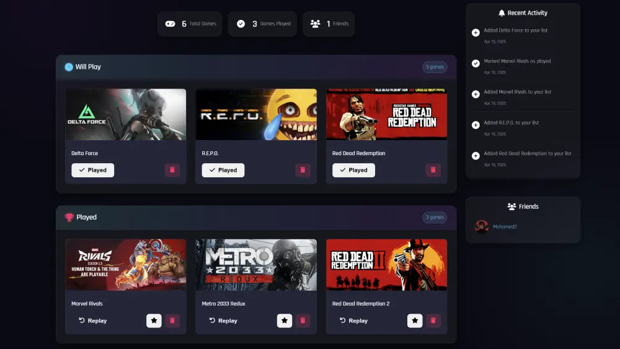Open the Red Dead Redemption cover image

(x=387, y=114)
